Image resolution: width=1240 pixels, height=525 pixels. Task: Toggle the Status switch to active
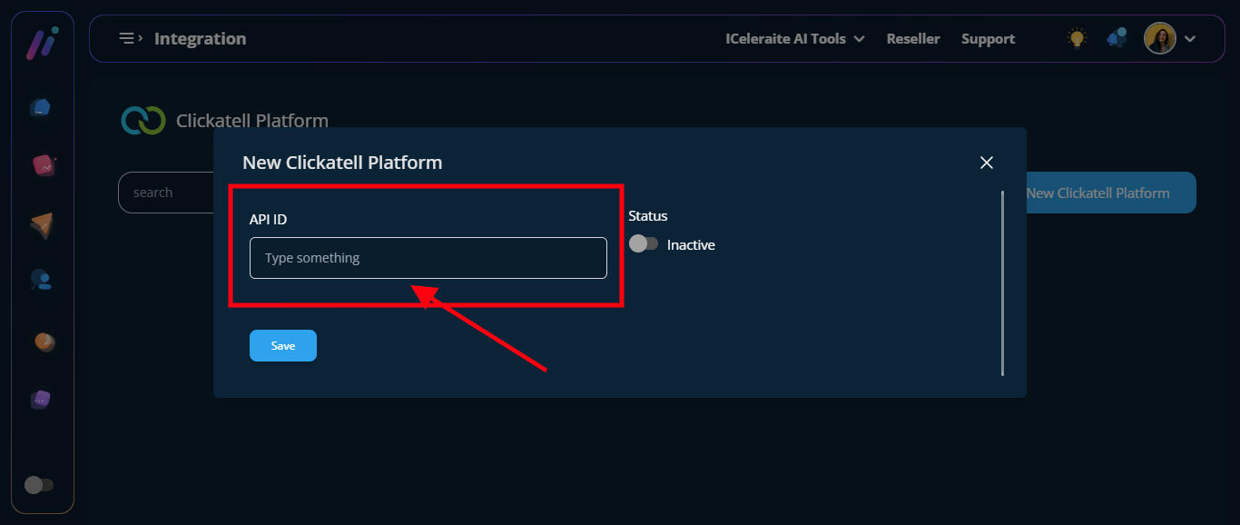point(644,244)
